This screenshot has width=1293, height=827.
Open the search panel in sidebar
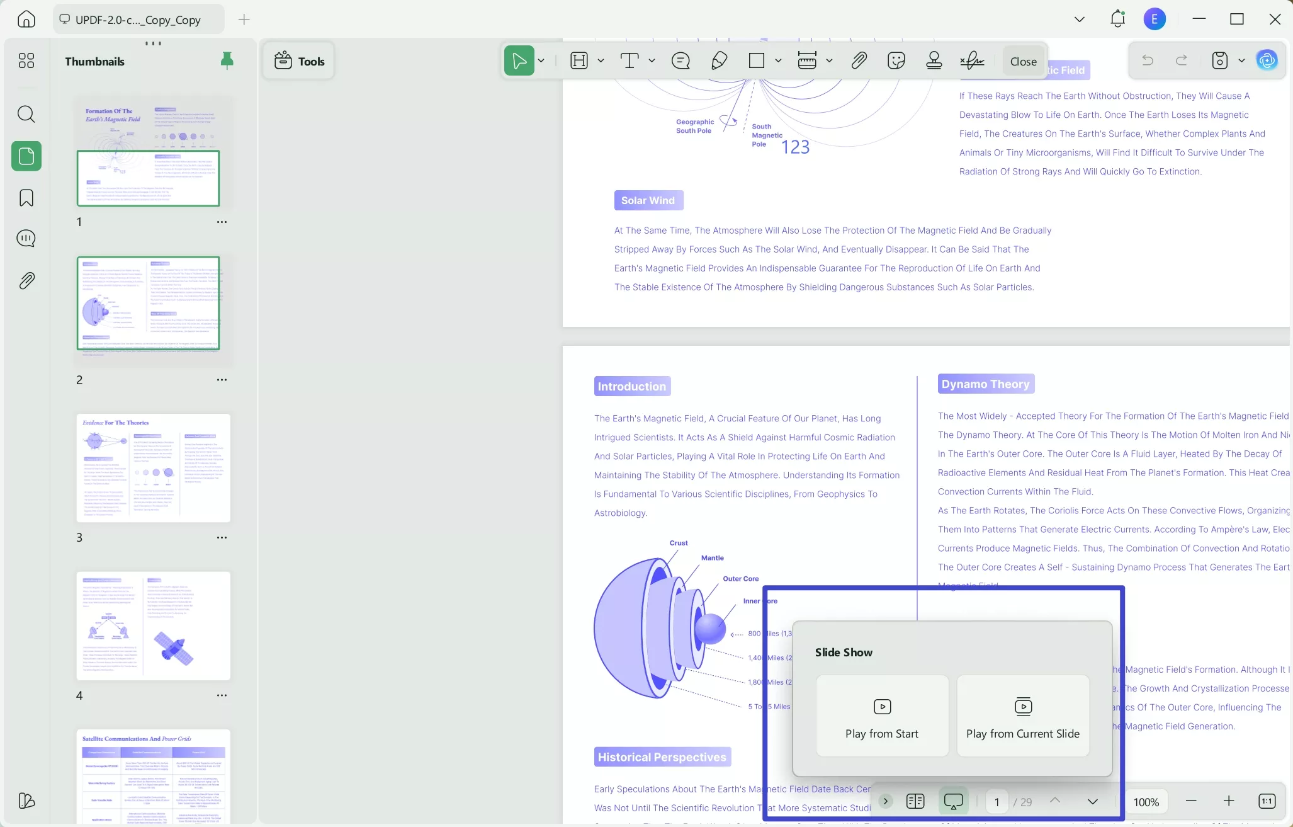pos(26,114)
